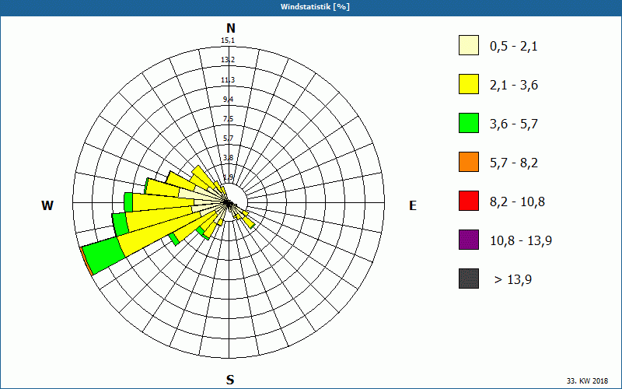This screenshot has height=389, width=622.
Task: Click the pale yellow 0,5 - 2,1 legend swatch
Action: pyautogui.click(x=469, y=45)
